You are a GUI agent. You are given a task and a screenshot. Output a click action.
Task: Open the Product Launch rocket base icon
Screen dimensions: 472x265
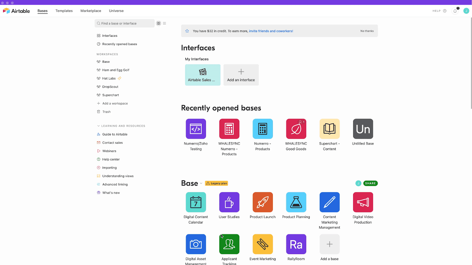[263, 202]
